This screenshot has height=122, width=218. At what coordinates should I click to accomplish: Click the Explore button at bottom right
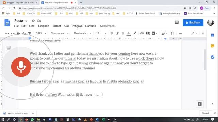200,104
